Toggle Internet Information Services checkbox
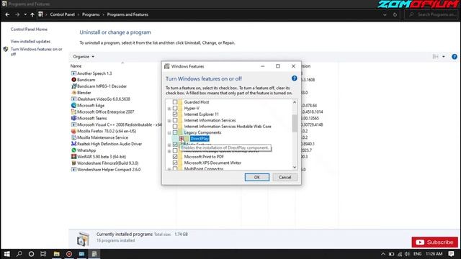461x259 pixels. [x=175, y=120]
